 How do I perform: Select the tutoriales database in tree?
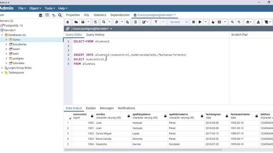click(18, 63)
